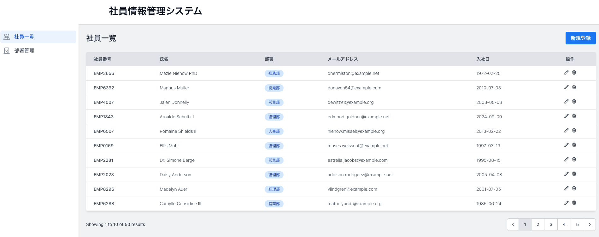Select name Mazie Nienow PhD
The image size is (599, 237).
pos(179,73)
